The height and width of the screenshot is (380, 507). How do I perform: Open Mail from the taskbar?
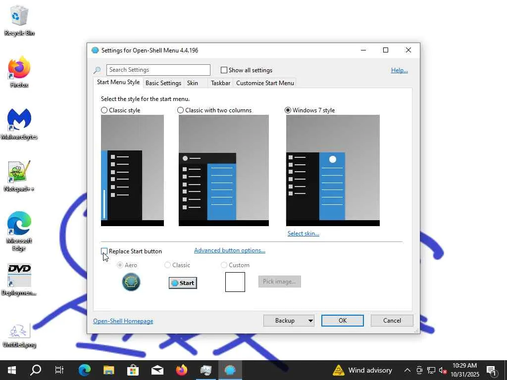pyautogui.click(x=157, y=370)
